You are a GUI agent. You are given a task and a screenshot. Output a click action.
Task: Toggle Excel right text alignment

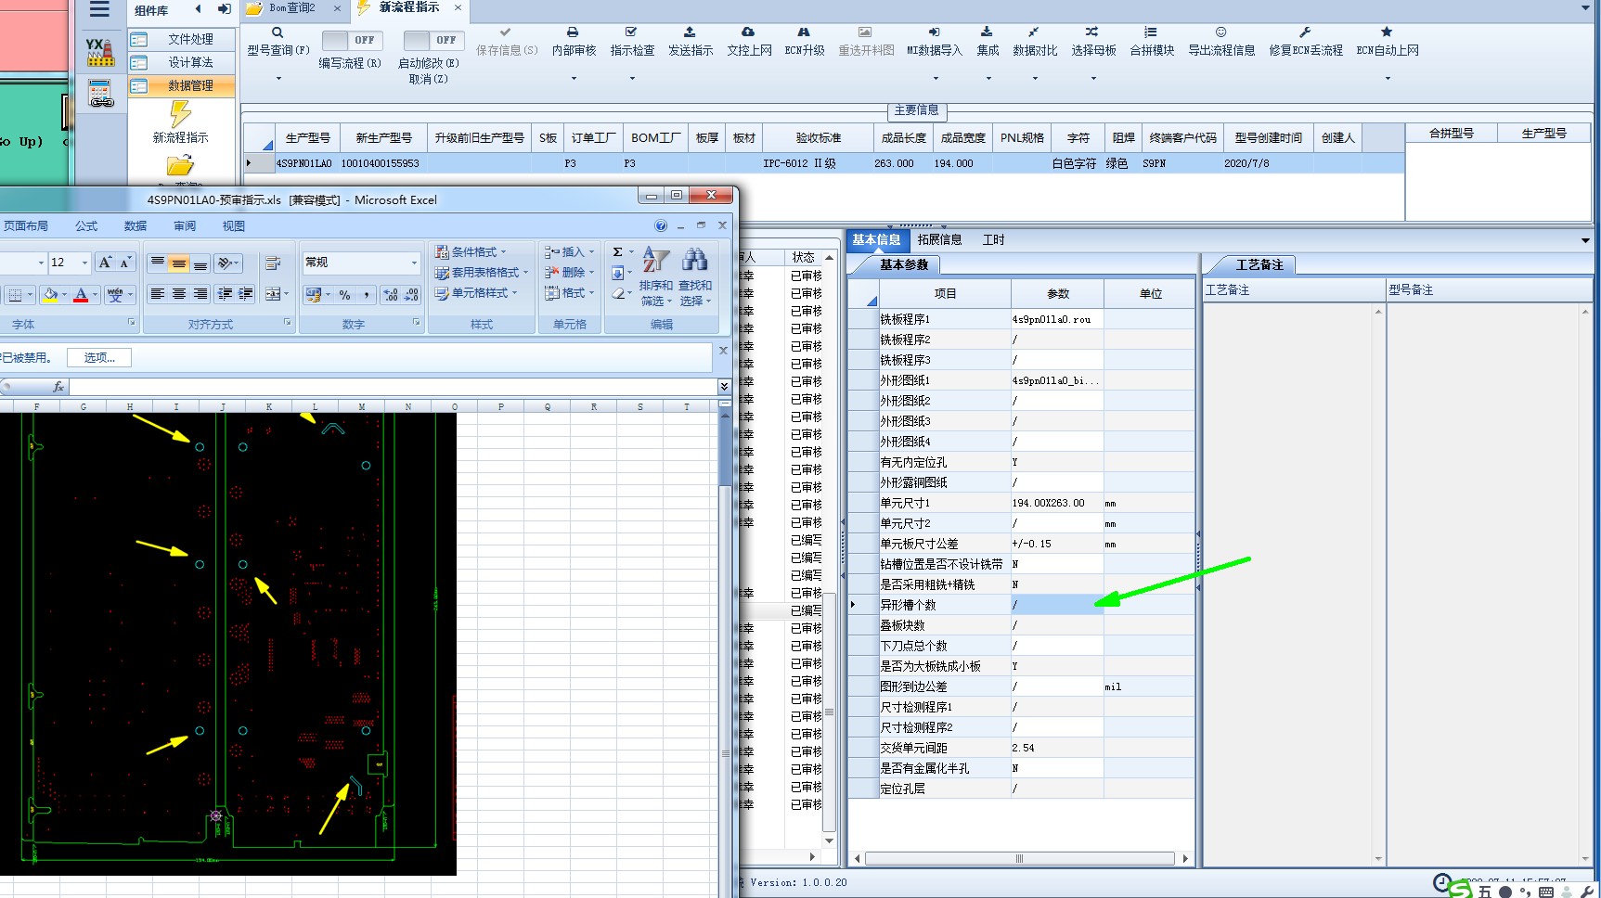click(200, 294)
